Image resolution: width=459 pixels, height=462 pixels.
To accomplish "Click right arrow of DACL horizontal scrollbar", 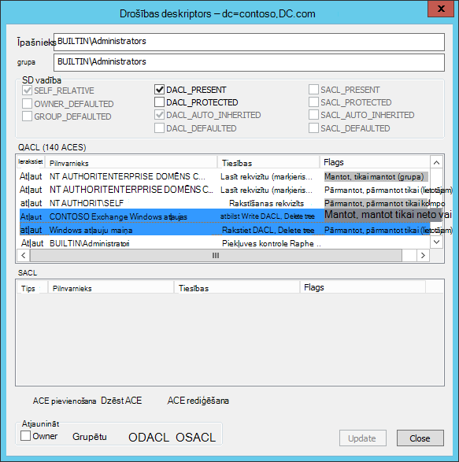I will [x=423, y=255].
